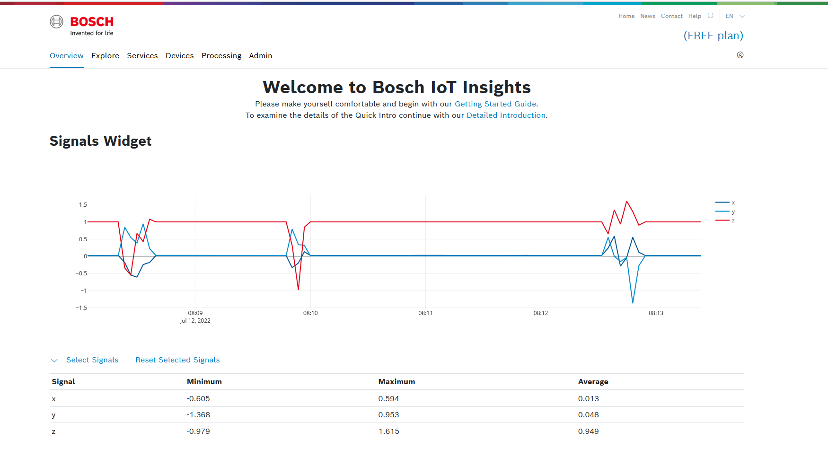The image size is (828, 449).
Task: Click minimum value -0.979
Action: point(198,431)
